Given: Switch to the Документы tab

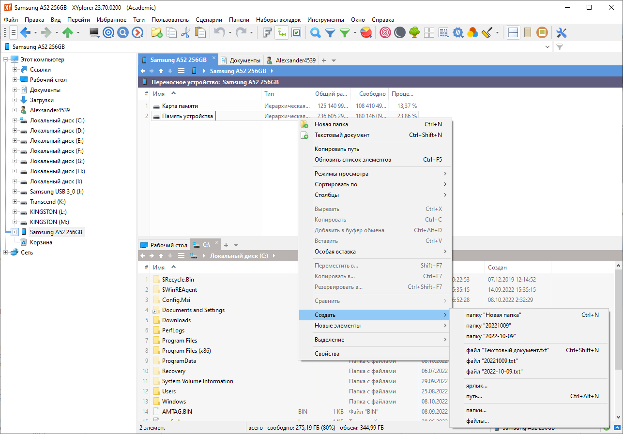Looking at the screenshot, I should [241, 60].
